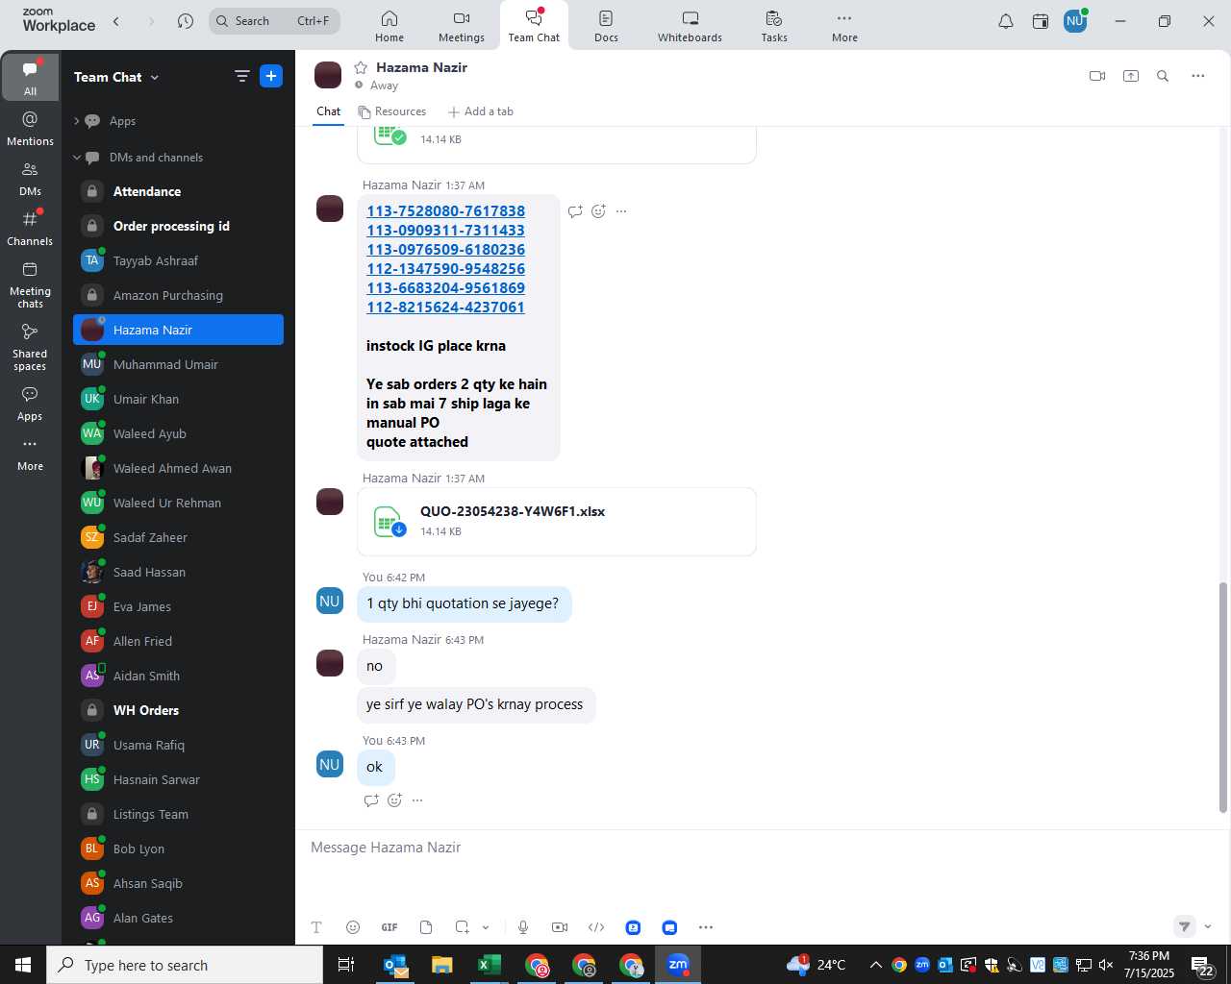
Task: Open the Docs tab
Action: tap(606, 26)
